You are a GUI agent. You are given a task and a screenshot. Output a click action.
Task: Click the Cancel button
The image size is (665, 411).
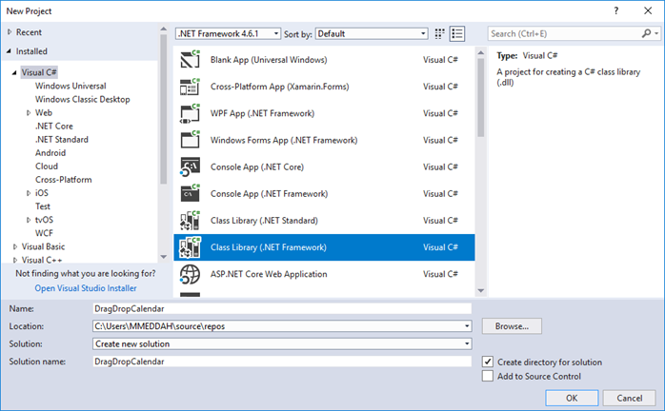point(630,398)
